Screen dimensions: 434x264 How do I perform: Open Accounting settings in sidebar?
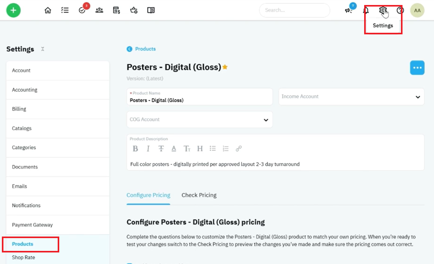(58, 90)
